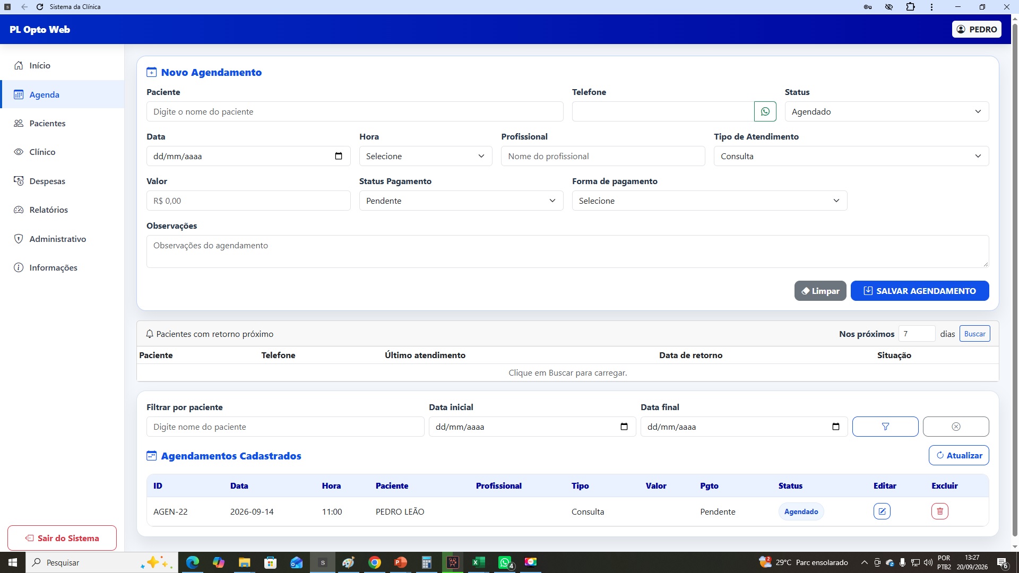Open the browser three-dot menu
Screen dimensions: 1019x573
[x=931, y=7]
